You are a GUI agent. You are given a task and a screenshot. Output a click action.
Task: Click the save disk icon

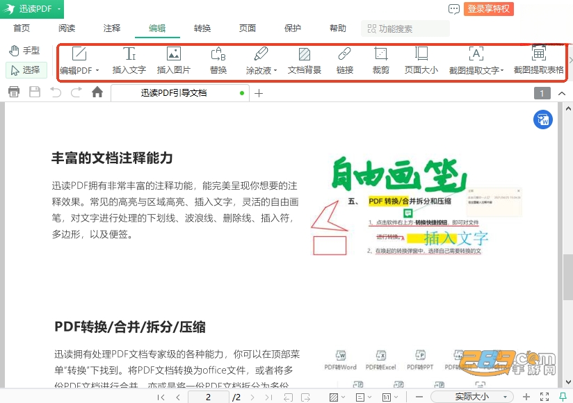35,92
